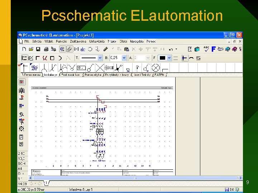The image size is (258, 193).
Task: Open the Ustawienia menu
Action: (x=97, y=41)
